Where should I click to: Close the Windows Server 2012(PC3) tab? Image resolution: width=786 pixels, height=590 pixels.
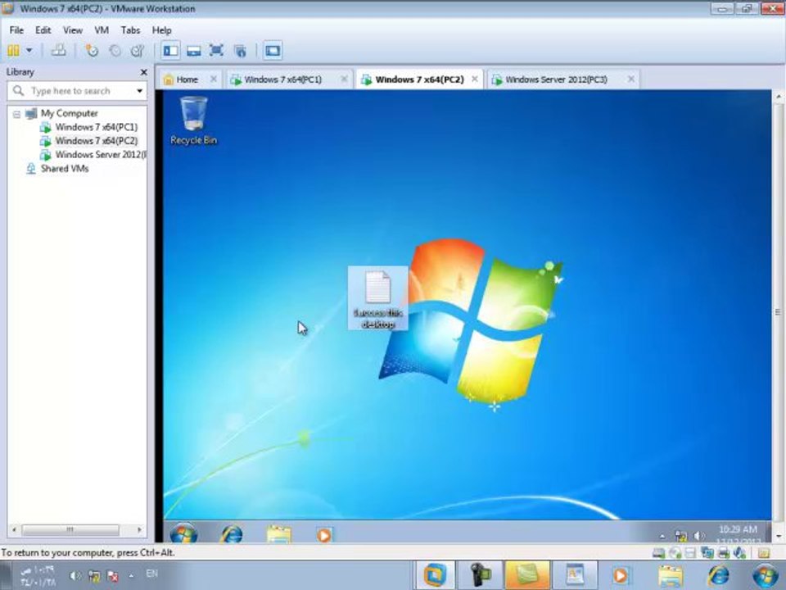click(x=631, y=79)
